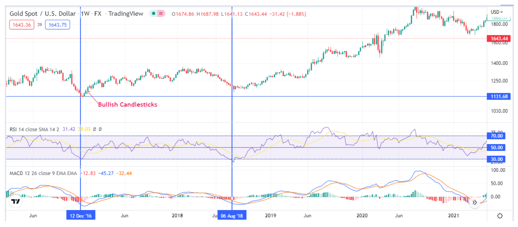The height and width of the screenshot is (227, 518).
Task: Click the RSI value 31.42
Action: [x=69, y=129]
